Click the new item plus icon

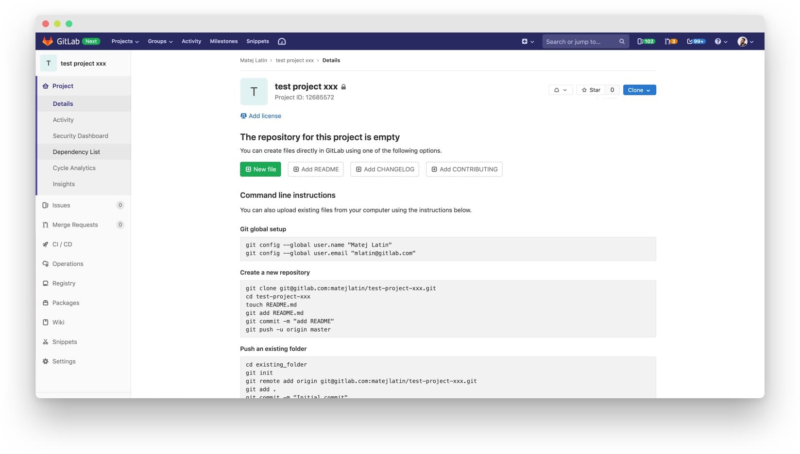525,41
